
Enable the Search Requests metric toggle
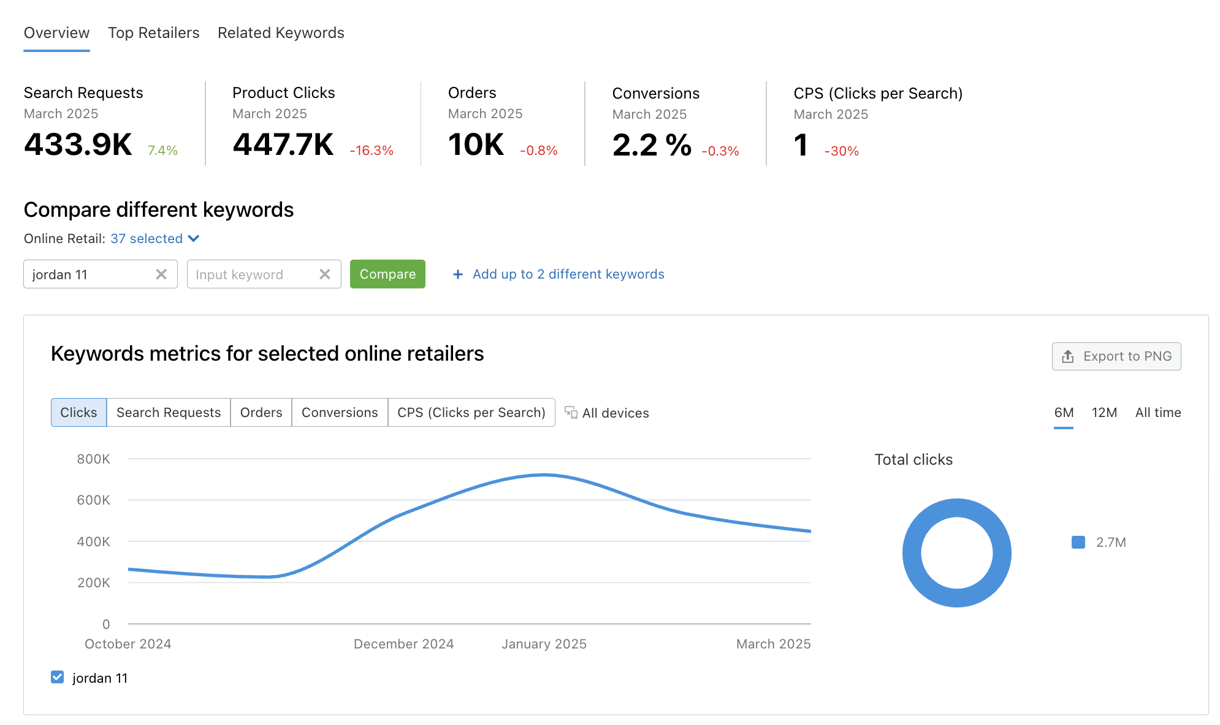[x=168, y=412]
